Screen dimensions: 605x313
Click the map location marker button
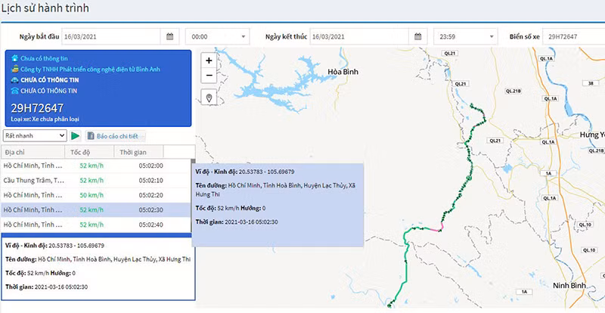209,98
